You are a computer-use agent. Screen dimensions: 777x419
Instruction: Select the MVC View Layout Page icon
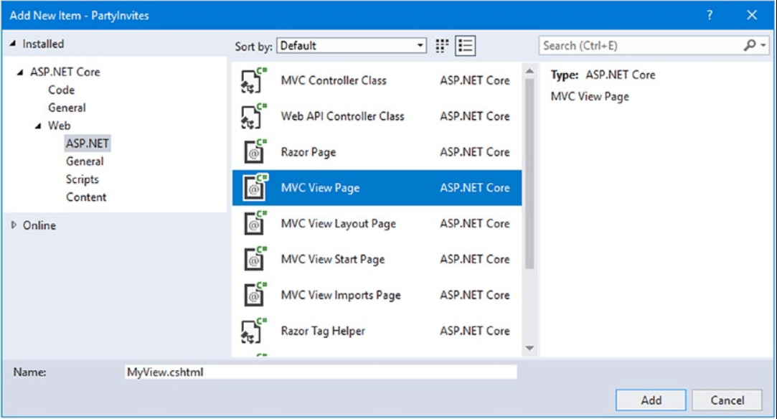253,223
